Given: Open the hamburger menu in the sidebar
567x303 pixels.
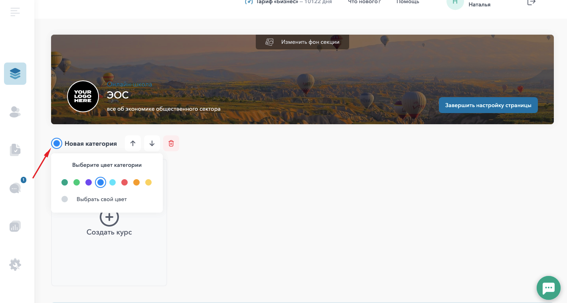Looking at the screenshot, I should click(x=15, y=12).
